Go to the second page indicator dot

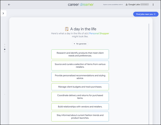[5, 47]
